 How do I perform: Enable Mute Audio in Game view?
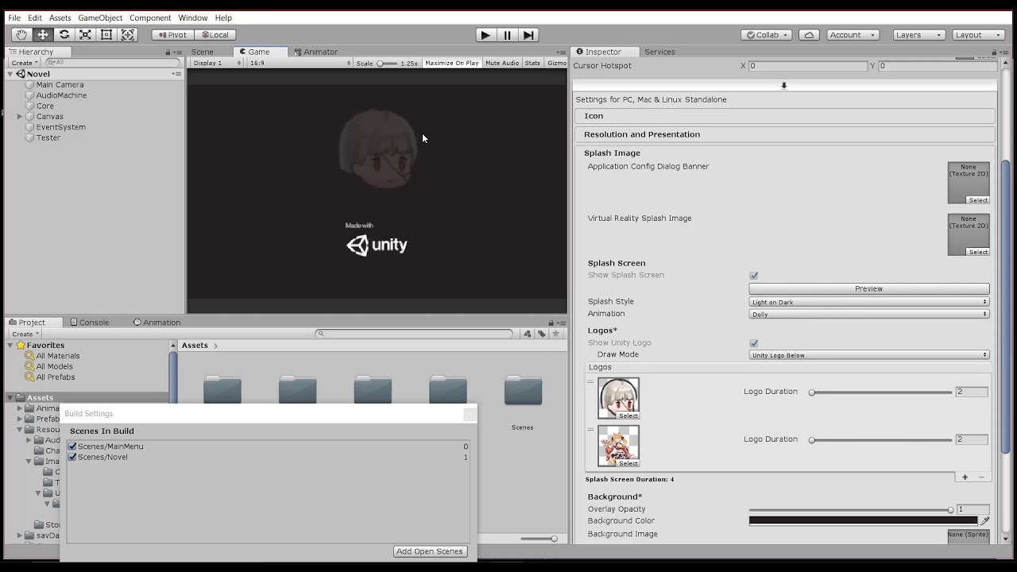coord(502,63)
